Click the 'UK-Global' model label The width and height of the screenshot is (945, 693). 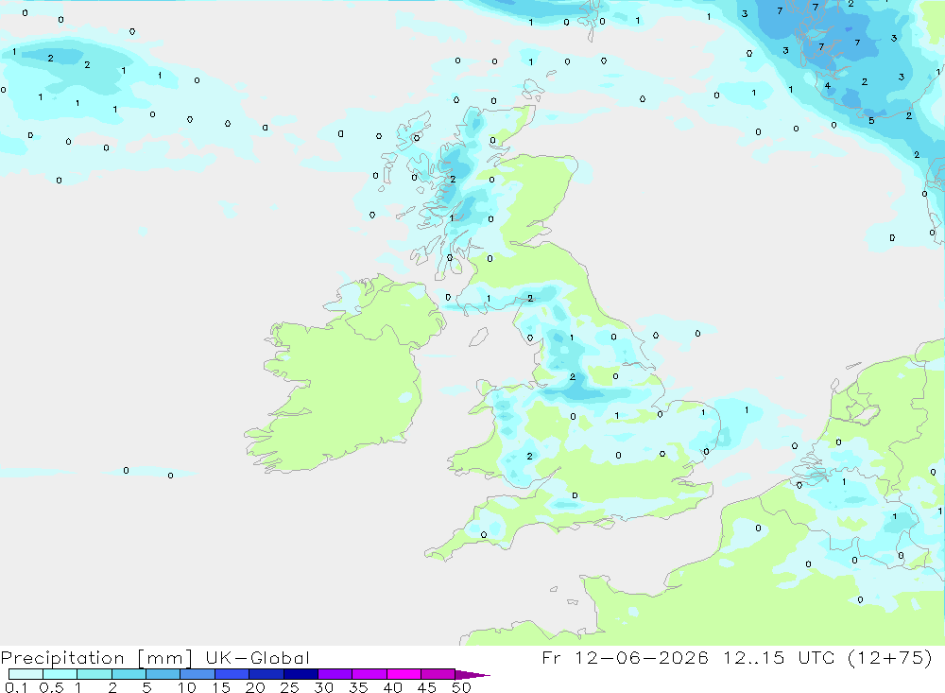(257, 657)
